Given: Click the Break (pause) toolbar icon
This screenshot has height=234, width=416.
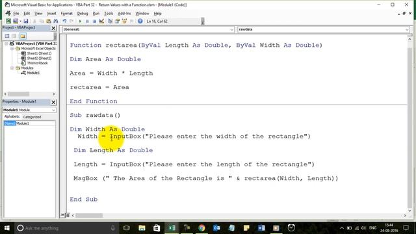Looking at the screenshot, I should (x=87, y=21).
